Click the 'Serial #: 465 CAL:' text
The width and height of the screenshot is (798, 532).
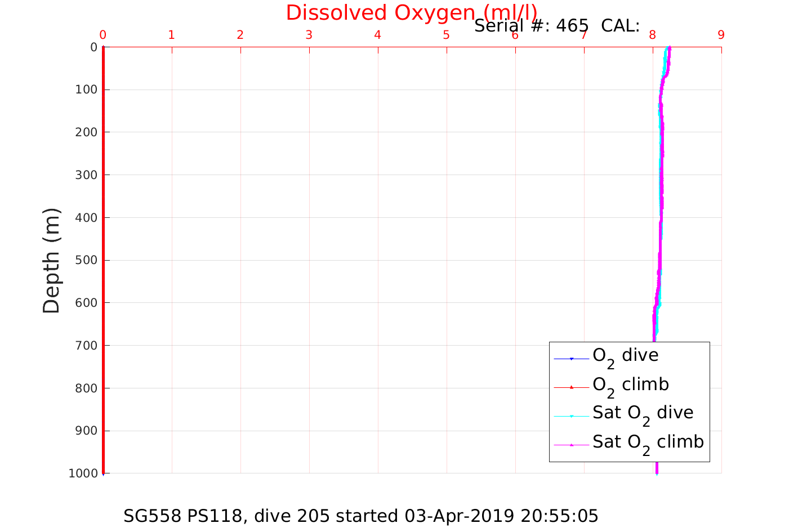point(557,26)
